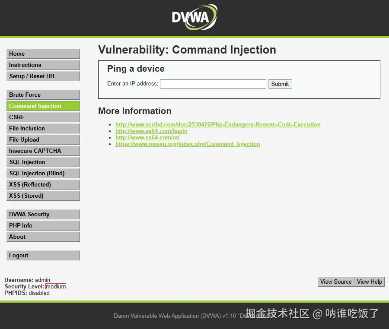
Task: Open DVWA Security settings
Action: coord(43,214)
